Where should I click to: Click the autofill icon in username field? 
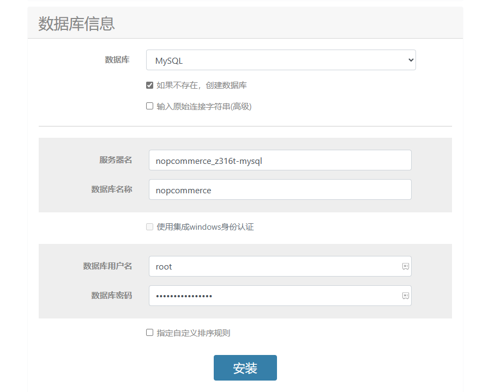pyautogui.click(x=405, y=266)
